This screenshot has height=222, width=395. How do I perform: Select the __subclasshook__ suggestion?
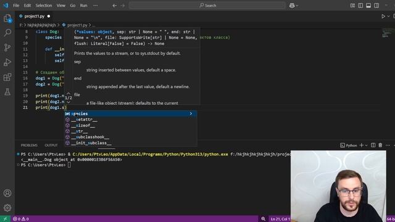[x=130, y=137]
